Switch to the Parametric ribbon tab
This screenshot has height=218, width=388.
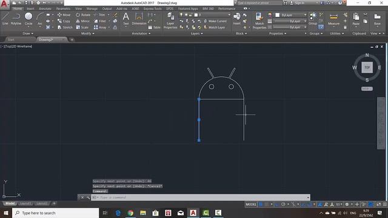pyautogui.click(x=63, y=8)
